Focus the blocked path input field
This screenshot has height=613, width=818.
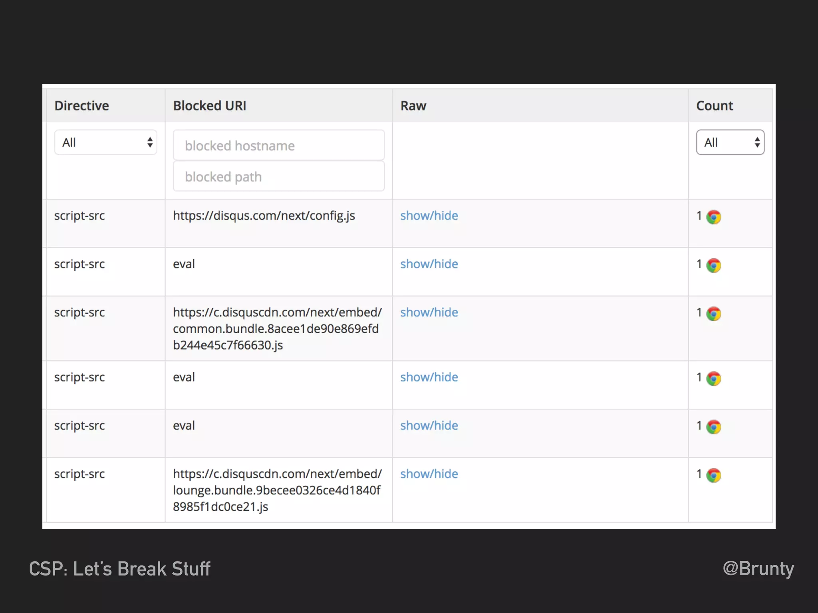pyautogui.click(x=279, y=176)
